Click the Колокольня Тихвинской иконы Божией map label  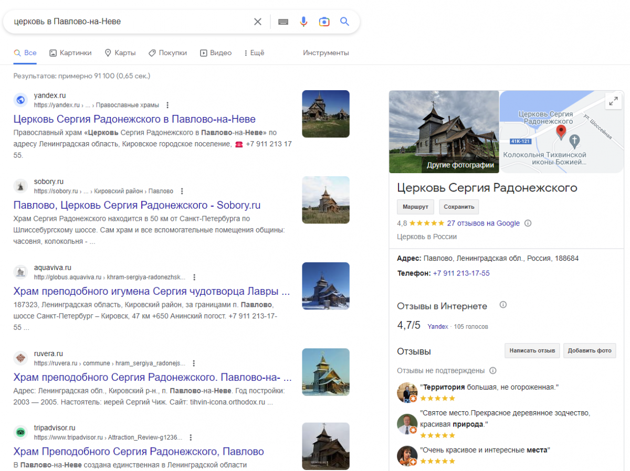pyautogui.click(x=545, y=158)
